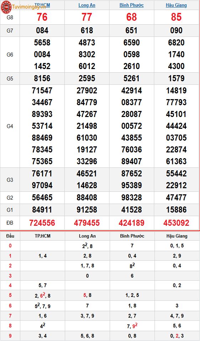Select head row 5 in loto table
Image resolution: width=200 pixels, height=341 pixels.
100,295
